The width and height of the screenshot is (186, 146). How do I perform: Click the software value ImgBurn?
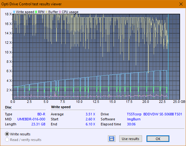pos(134,119)
